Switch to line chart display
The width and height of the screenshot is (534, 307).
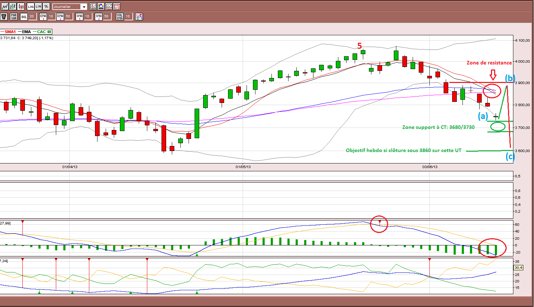coord(5,6)
